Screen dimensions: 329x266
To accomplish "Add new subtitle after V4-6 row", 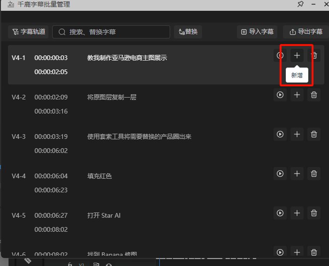I will [297, 252].
